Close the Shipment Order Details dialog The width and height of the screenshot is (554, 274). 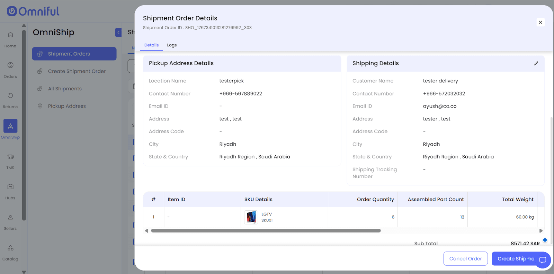click(540, 22)
